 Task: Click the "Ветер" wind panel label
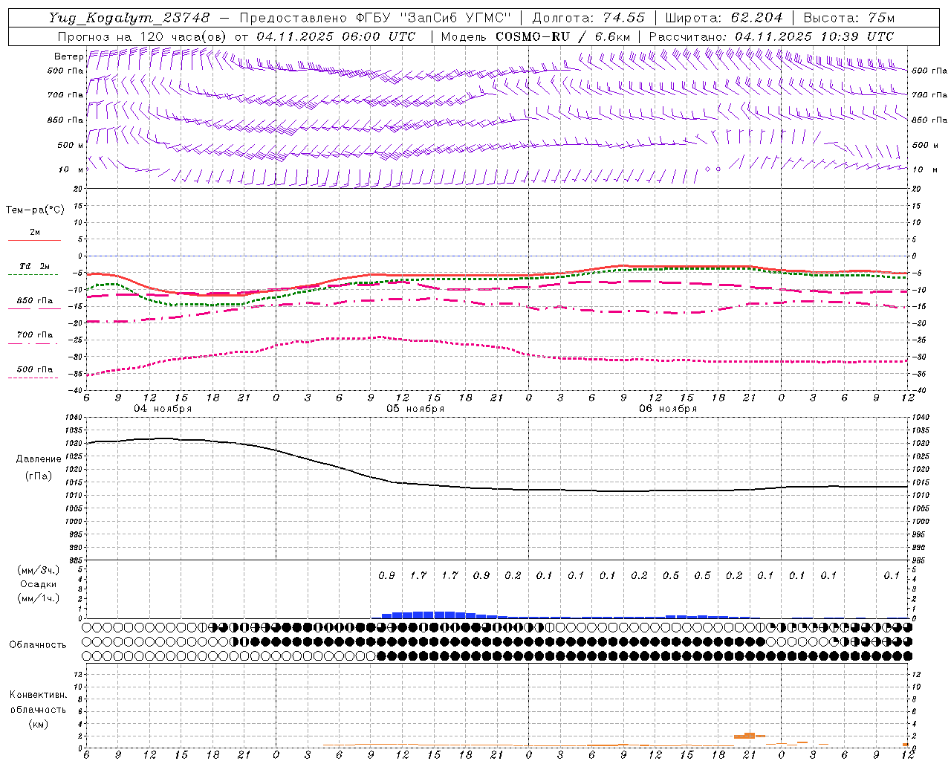point(68,56)
